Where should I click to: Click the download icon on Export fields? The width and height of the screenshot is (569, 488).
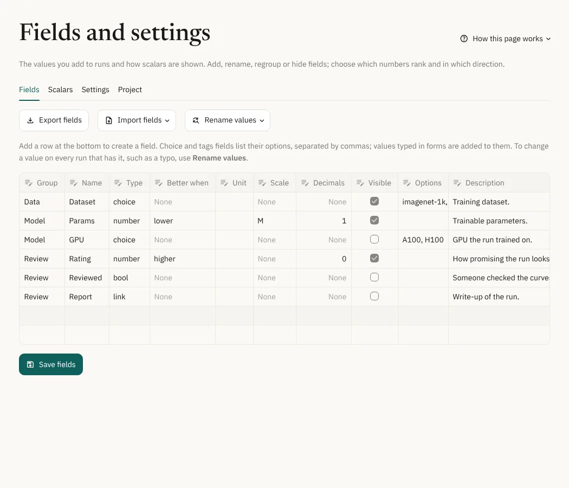click(x=30, y=120)
